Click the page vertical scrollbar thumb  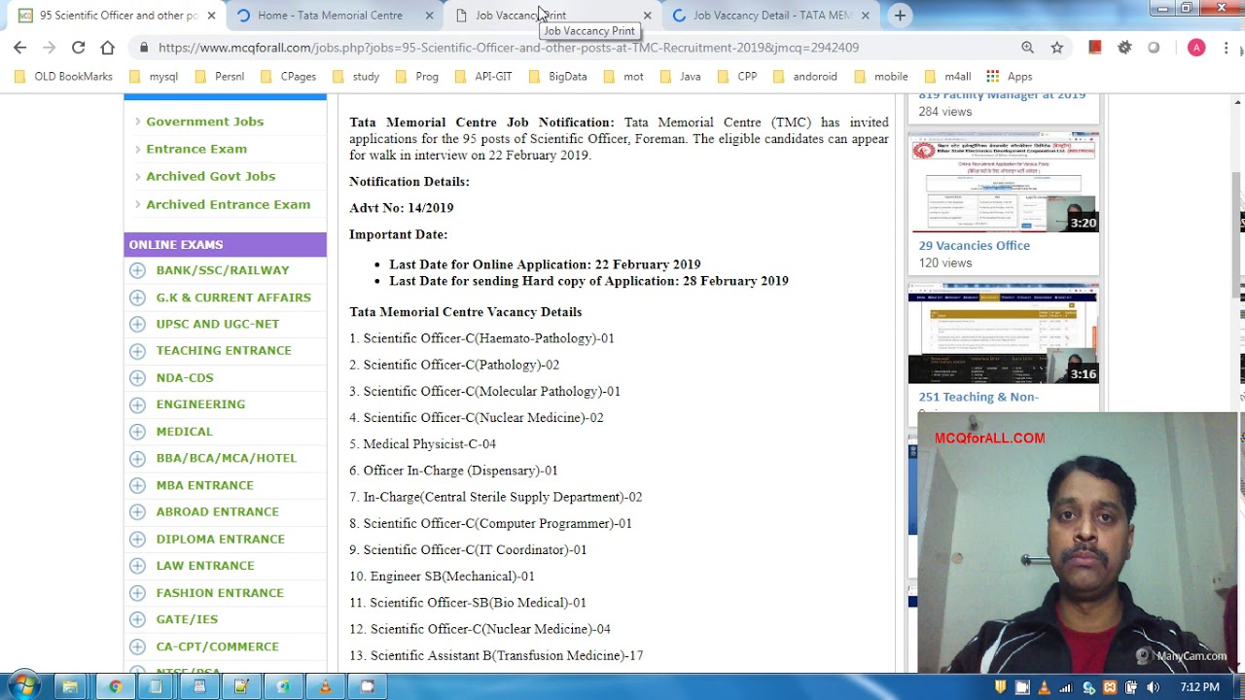click(1237, 234)
